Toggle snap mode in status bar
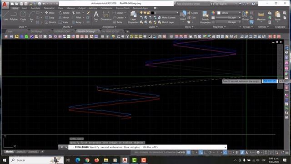Image resolution: width=291 pixels, height=164 pixels. click(193, 152)
